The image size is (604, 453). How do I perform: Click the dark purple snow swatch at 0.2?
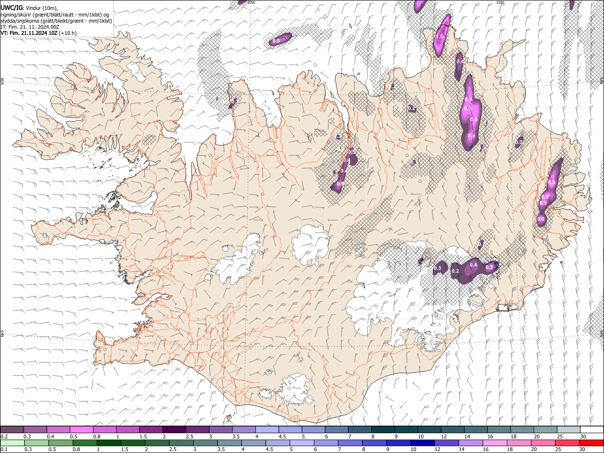point(12,429)
